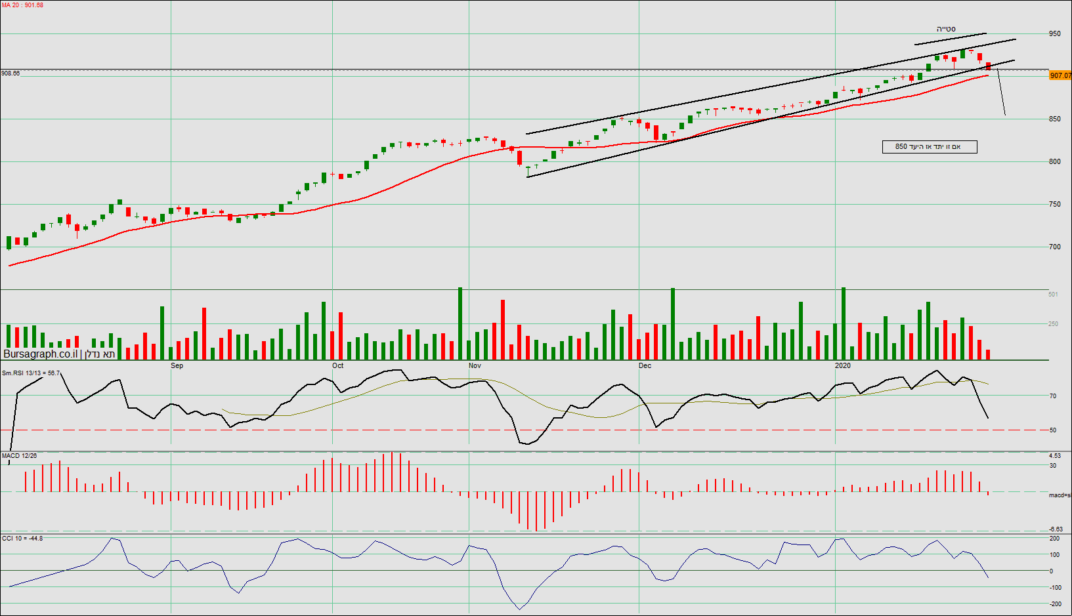Select the 950 price axis label
This screenshot has width=1072, height=616.
point(1055,33)
